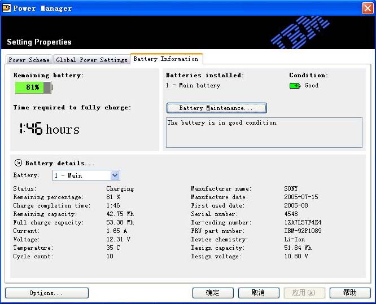
Task: Open the Battery selection dropdown arrow
Action: click(115, 175)
